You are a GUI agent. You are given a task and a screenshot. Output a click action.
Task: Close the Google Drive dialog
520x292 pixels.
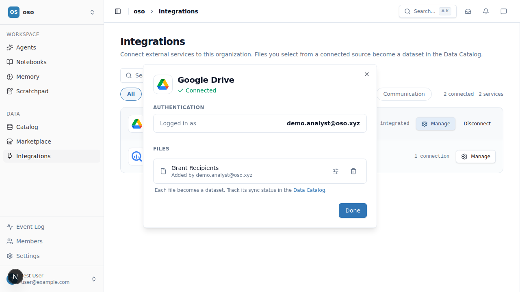[367, 74]
